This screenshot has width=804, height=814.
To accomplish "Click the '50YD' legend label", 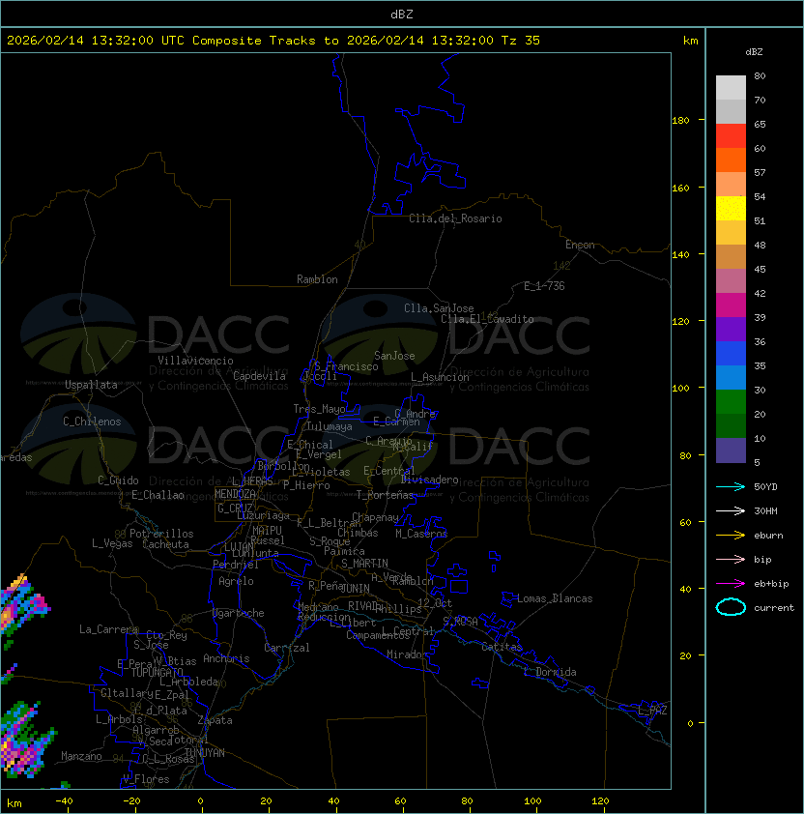I will 765,486.
